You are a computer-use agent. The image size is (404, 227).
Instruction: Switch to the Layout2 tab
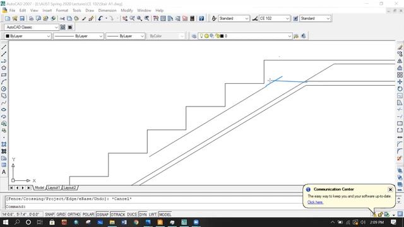70,188
